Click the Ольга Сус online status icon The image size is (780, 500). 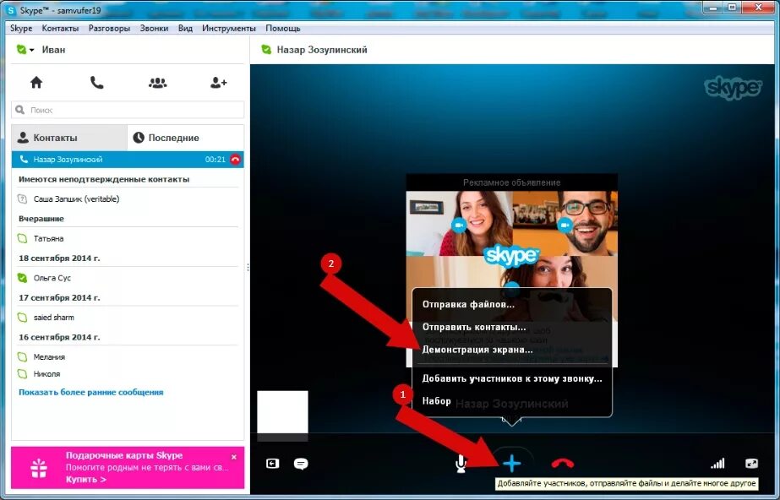22,278
